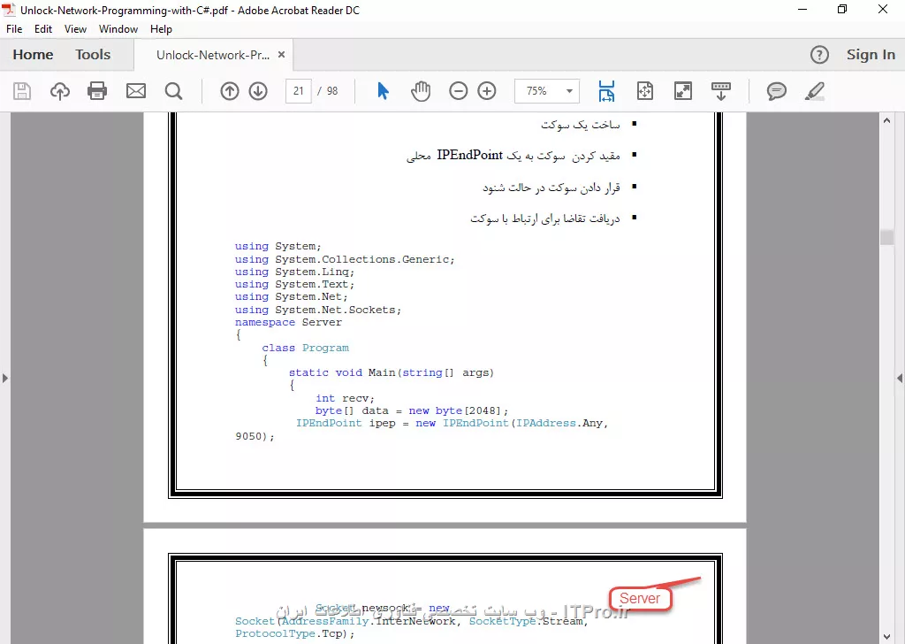Open the Help question mark icon

pos(819,55)
